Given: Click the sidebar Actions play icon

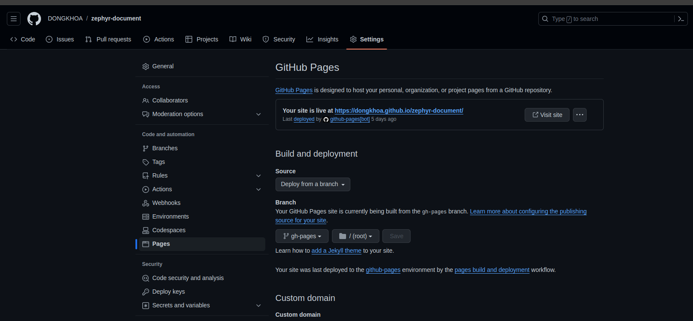Looking at the screenshot, I should 146,190.
